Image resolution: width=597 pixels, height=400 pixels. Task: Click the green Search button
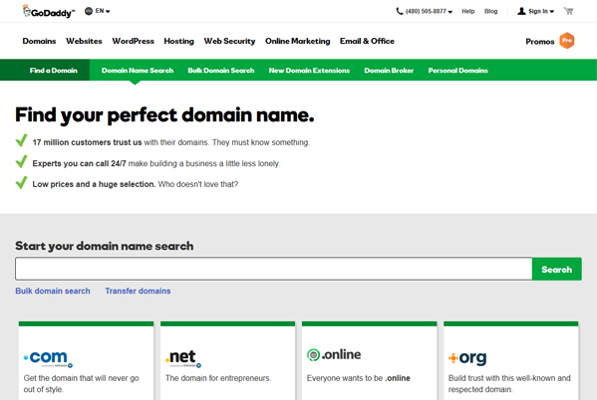[557, 270]
